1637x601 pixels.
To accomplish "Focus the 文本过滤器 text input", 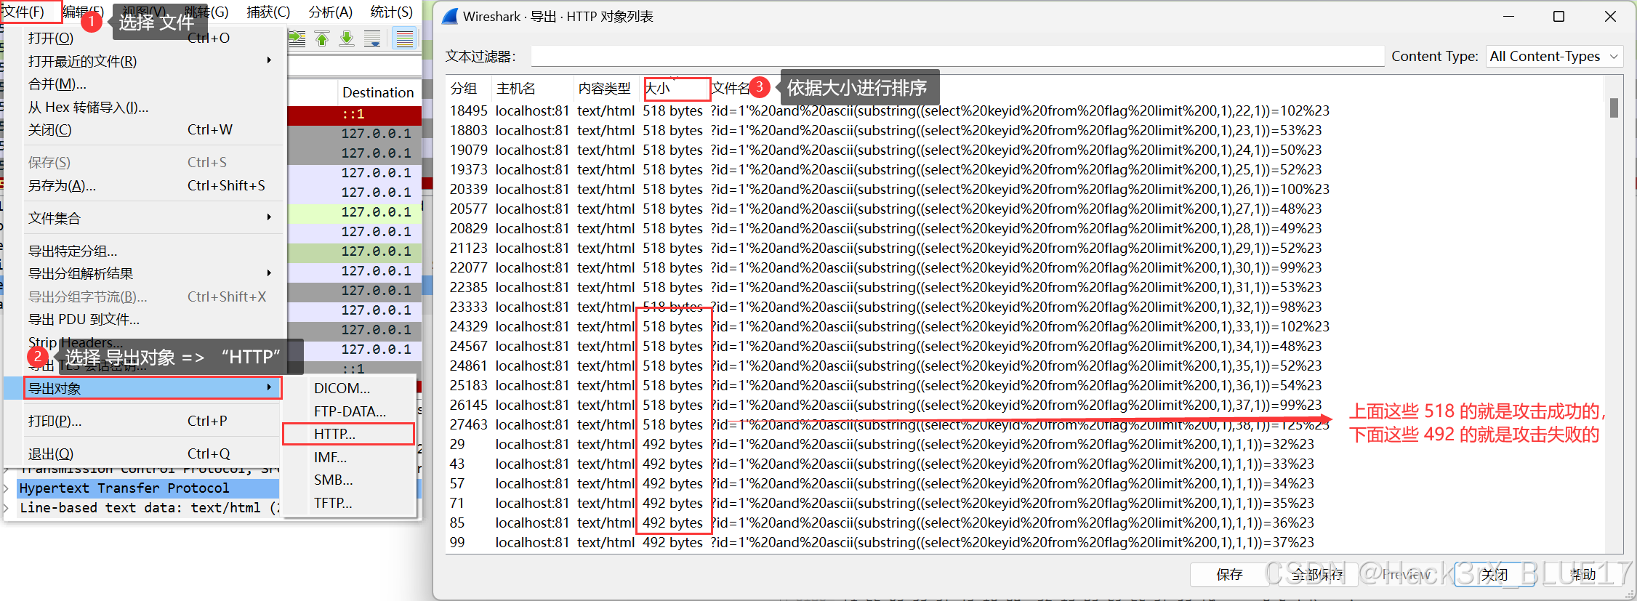I will click(957, 57).
